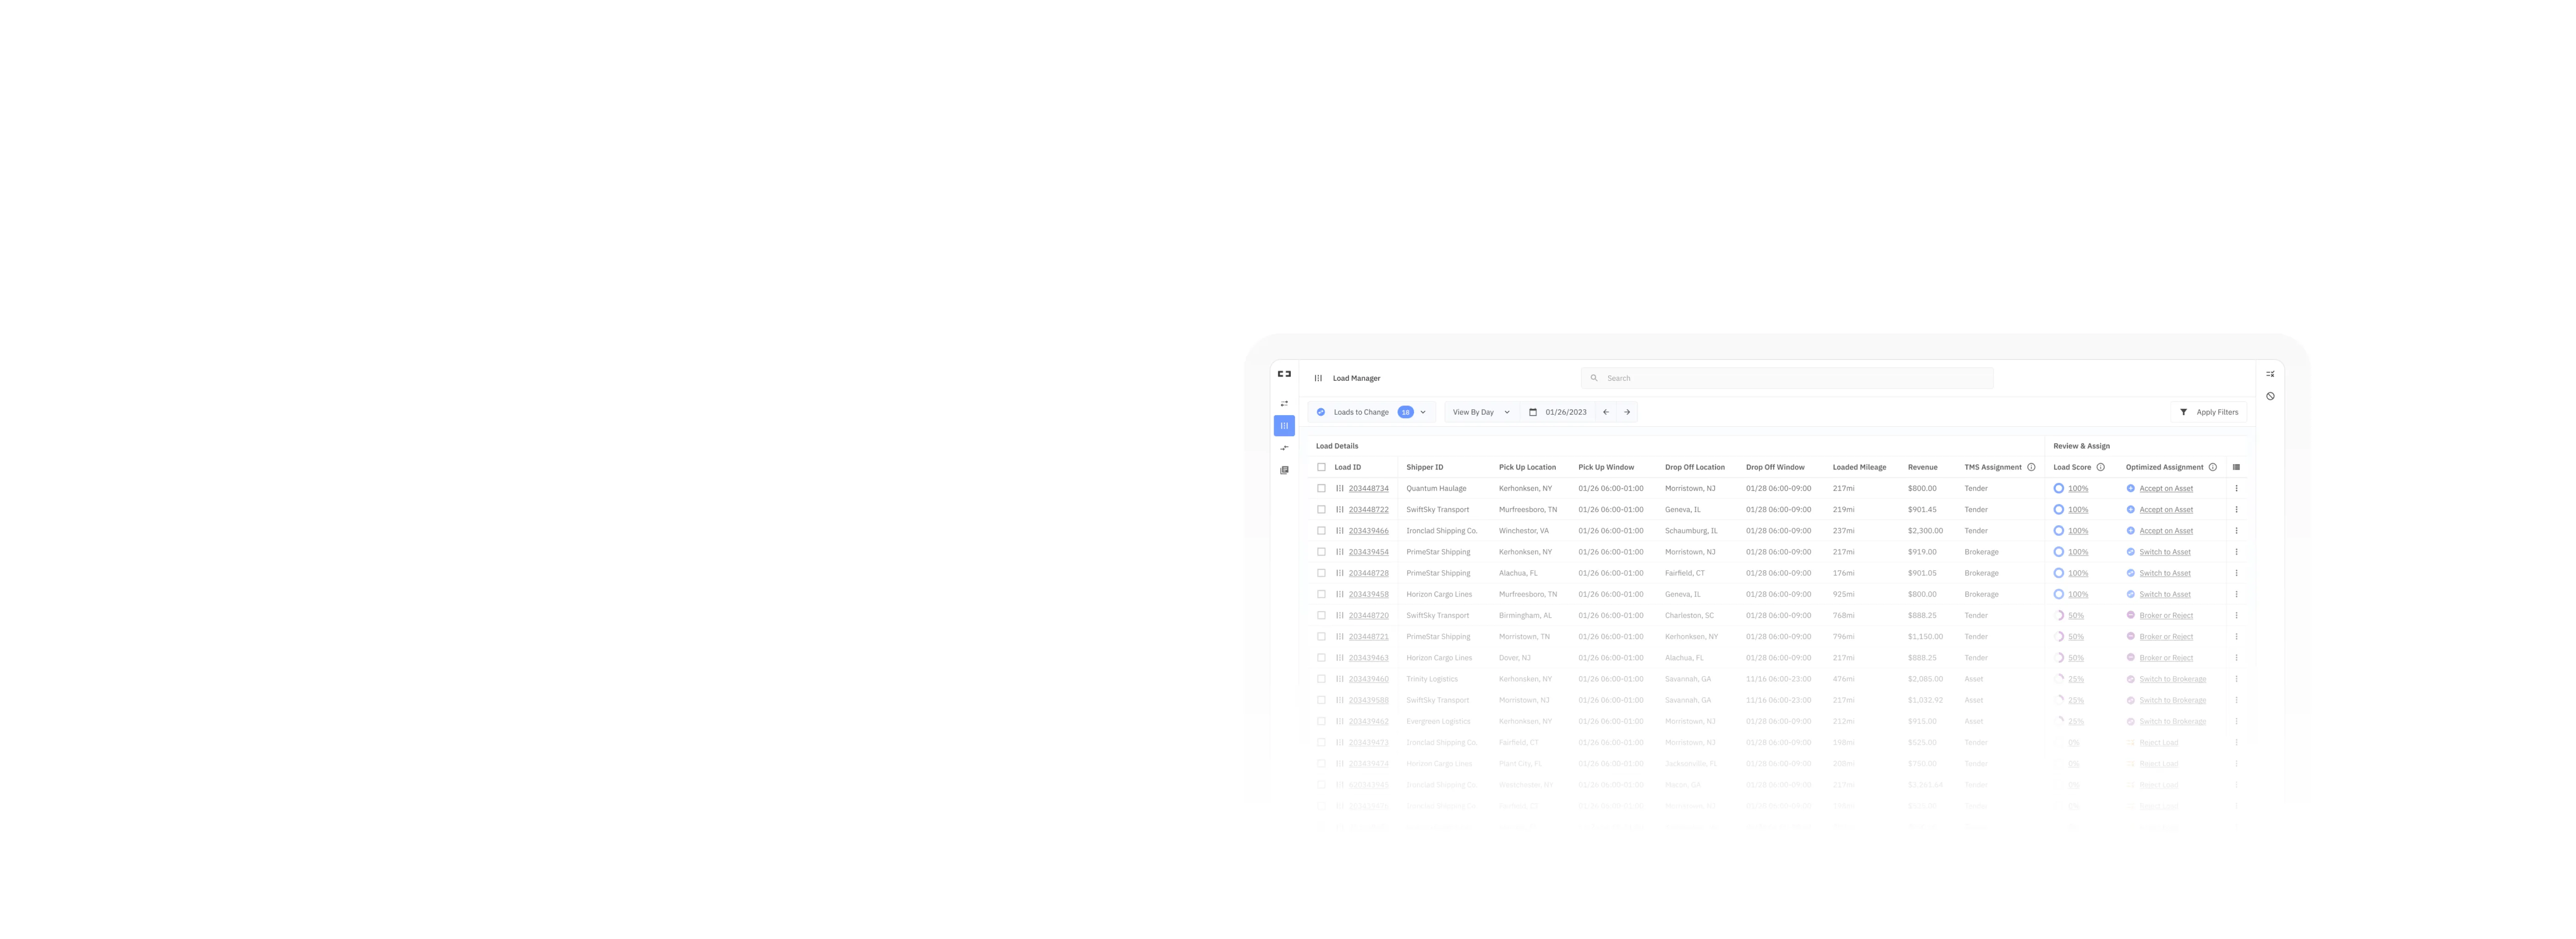Expand the Loads to Change dropdown

click(x=1423, y=412)
